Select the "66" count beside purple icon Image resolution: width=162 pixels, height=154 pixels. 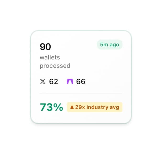point(81,82)
